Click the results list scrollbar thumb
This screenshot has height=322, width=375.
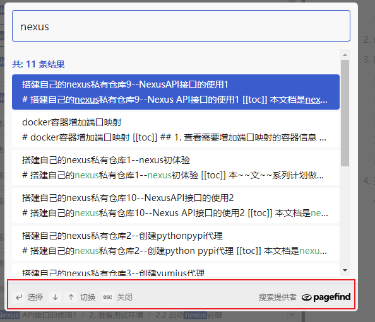point(345,113)
